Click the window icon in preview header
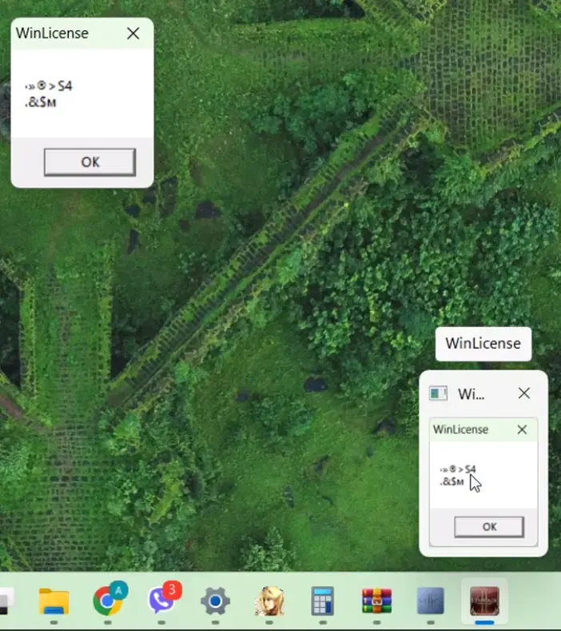 coord(438,393)
